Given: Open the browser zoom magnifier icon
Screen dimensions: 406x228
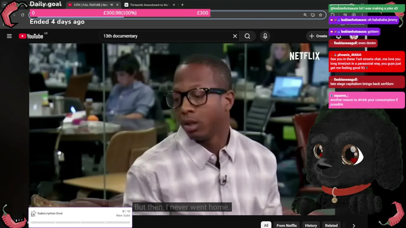Looking at the screenshot, I should click(x=305, y=15).
